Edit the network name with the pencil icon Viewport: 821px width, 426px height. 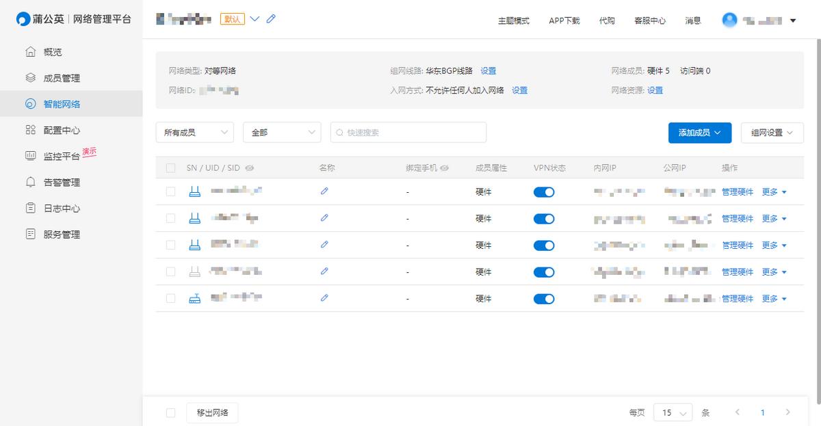[x=270, y=20]
